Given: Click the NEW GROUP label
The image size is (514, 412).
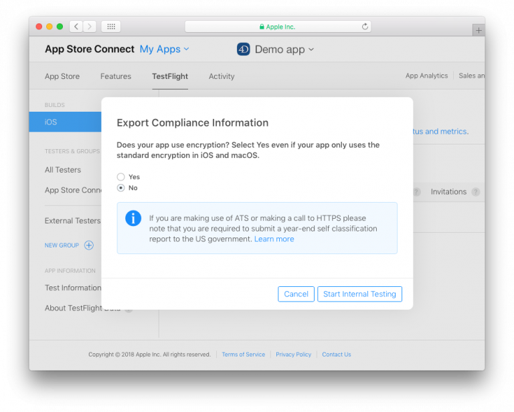Looking at the screenshot, I should click(62, 245).
